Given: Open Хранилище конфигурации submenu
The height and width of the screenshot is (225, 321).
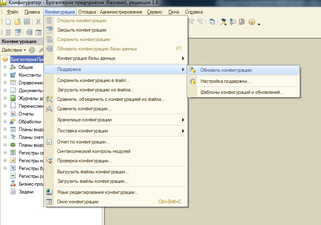Looking at the screenshot, I should coord(115,120).
